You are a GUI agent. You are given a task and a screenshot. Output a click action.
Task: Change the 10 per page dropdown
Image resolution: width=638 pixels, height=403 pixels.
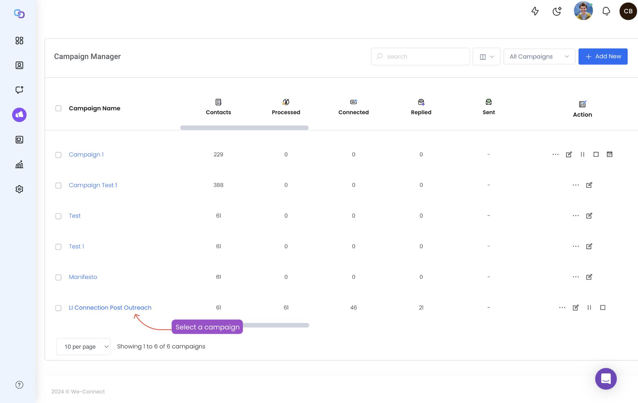tap(83, 346)
